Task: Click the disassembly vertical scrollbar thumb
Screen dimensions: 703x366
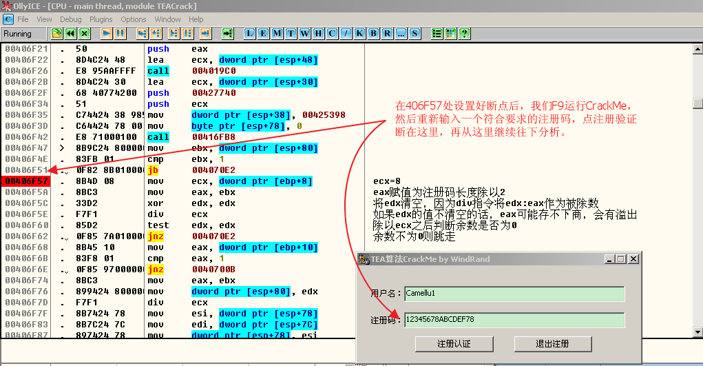Action: point(697,103)
